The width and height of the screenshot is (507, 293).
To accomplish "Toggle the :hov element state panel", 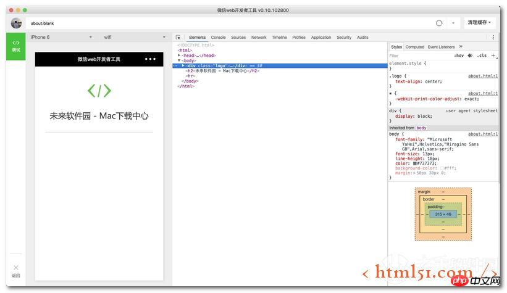I will pos(458,56).
